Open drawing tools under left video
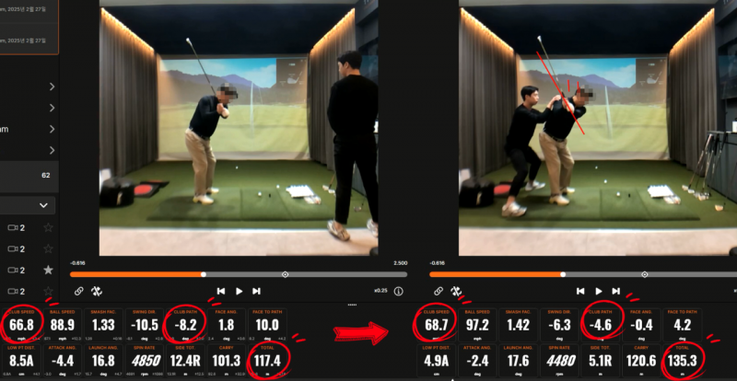Viewport: 737px width, 381px height. click(x=97, y=291)
